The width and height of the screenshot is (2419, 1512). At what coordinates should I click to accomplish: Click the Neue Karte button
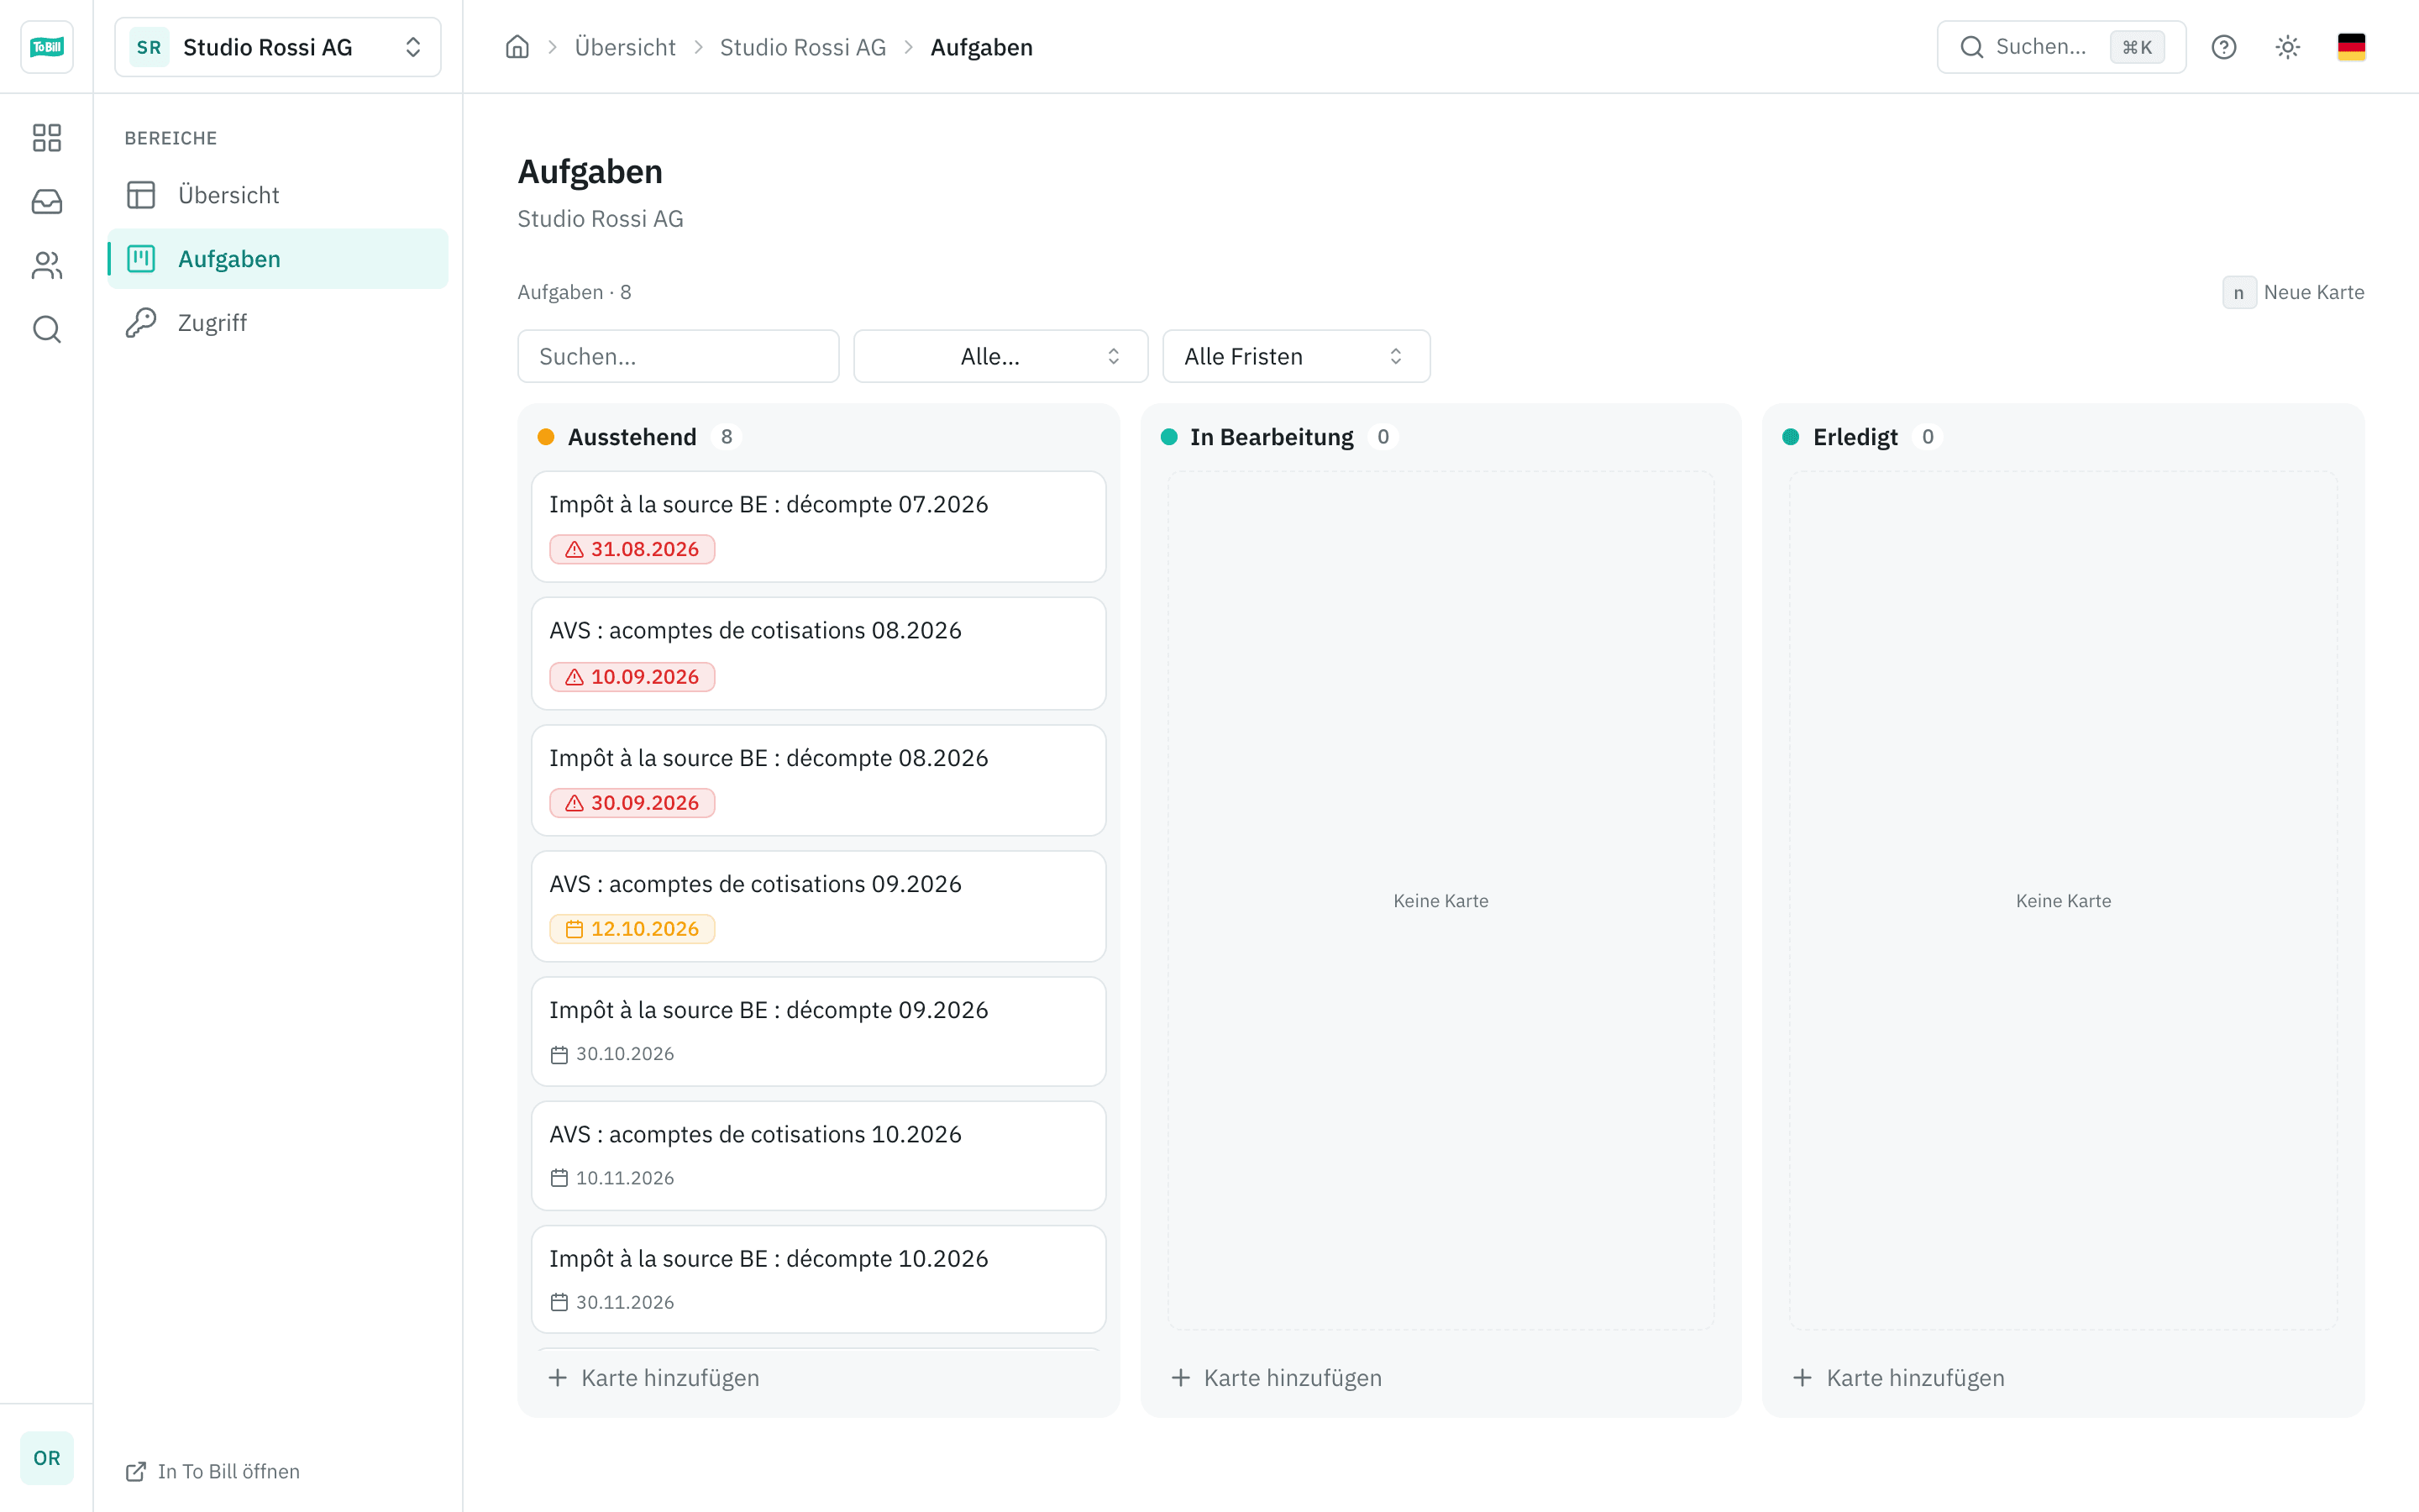(2293, 292)
